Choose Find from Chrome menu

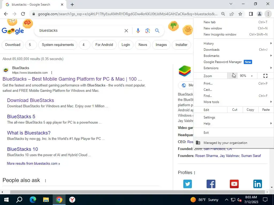point(234,96)
